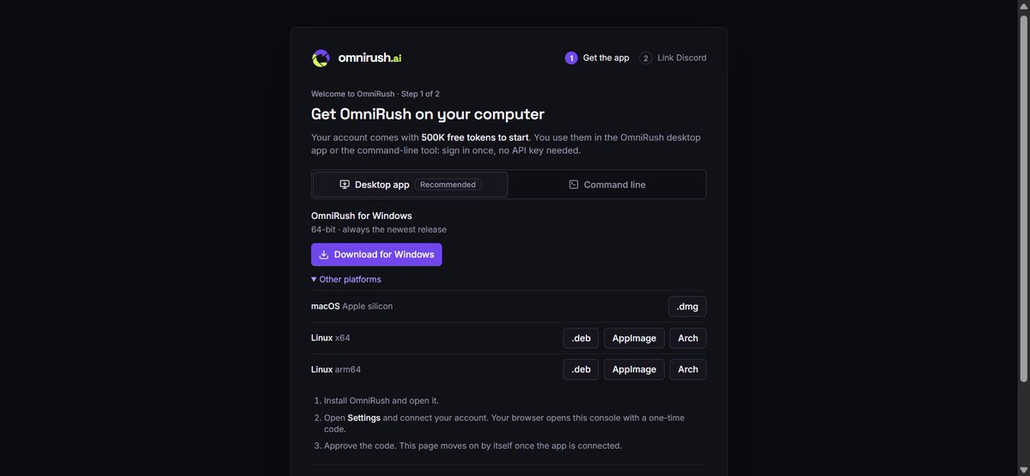1030x476 pixels.
Task: Download the Linux x64 AppImage
Action: [x=634, y=338]
